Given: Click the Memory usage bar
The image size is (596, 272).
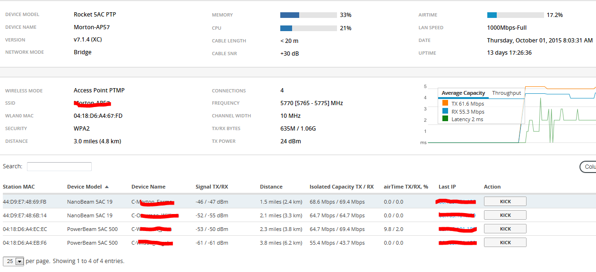Looking at the screenshot, I should point(308,15).
